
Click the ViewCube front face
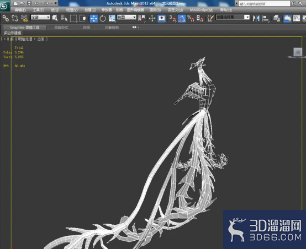click(x=298, y=52)
